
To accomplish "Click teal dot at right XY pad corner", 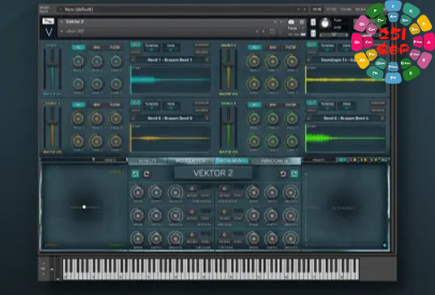I will coord(385,245).
